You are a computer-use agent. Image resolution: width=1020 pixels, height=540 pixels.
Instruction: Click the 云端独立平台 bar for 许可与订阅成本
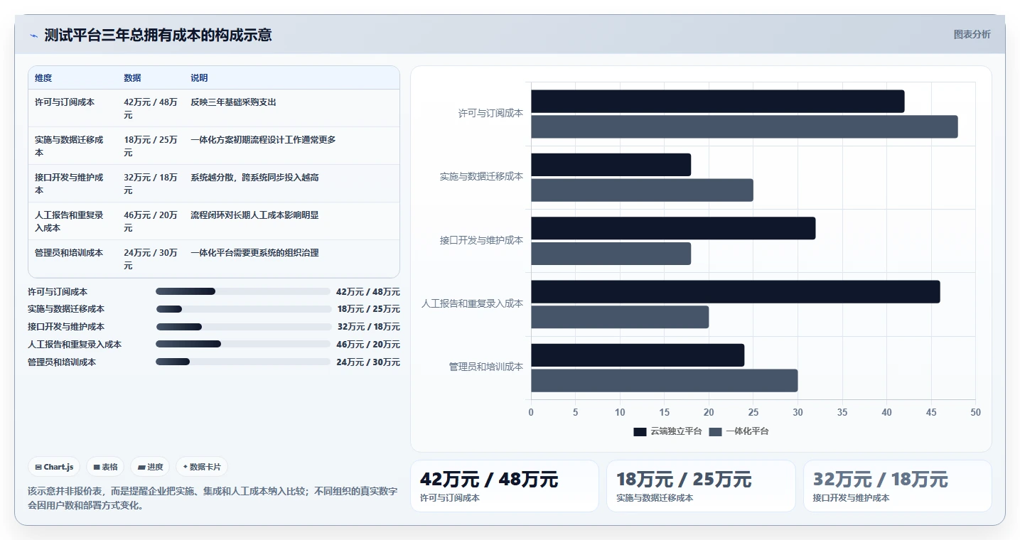point(717,102)
